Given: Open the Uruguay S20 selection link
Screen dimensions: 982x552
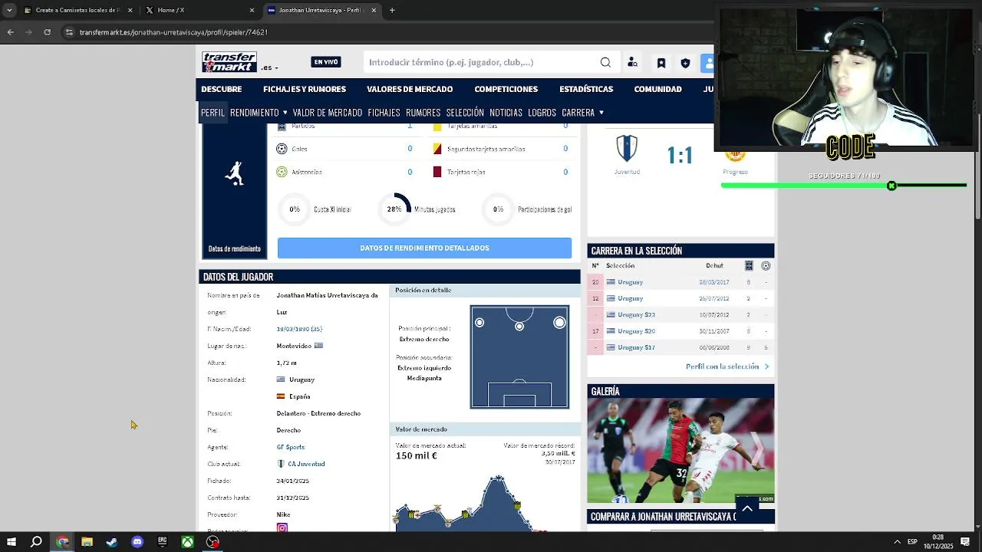Looking at the screenshot, I should (x=636, y=331).
